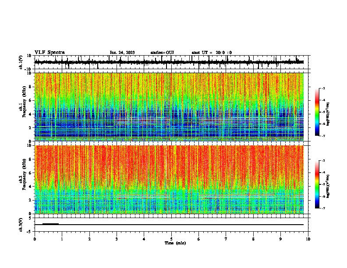Image resolution: width=347 pixels, height=268 pixels.
Task: Click the "Time (min)" axis label
Action: click(175, 243)
